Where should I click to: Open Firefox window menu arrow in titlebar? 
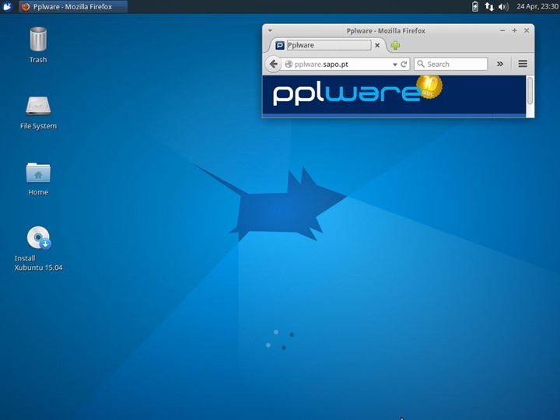[270, 30]
